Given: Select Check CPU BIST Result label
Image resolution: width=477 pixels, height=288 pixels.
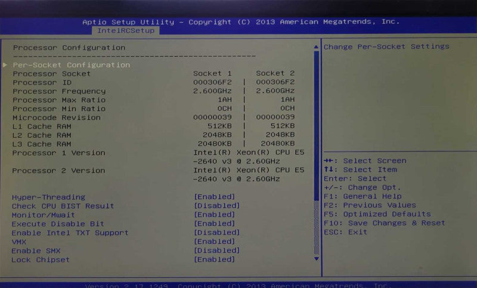Looking at the screenshot, I should 63,206.
